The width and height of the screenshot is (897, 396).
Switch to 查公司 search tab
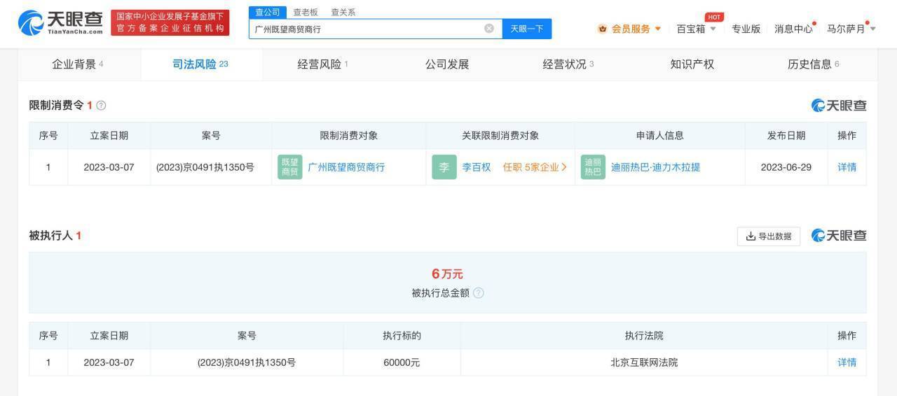coord(267,12)
